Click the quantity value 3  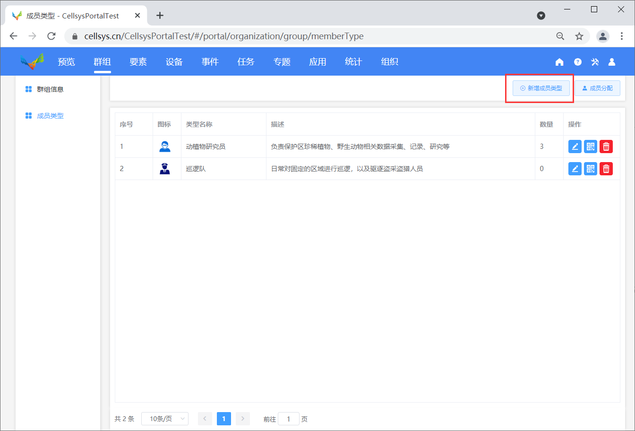[542, 147]
